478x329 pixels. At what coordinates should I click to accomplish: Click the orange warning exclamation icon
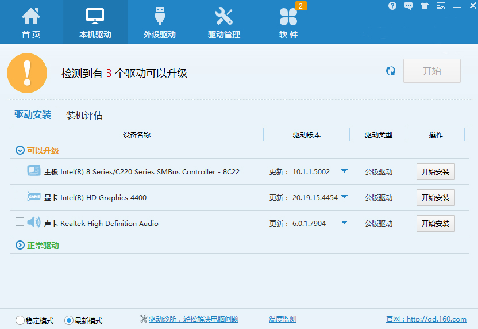pos(27,73)
